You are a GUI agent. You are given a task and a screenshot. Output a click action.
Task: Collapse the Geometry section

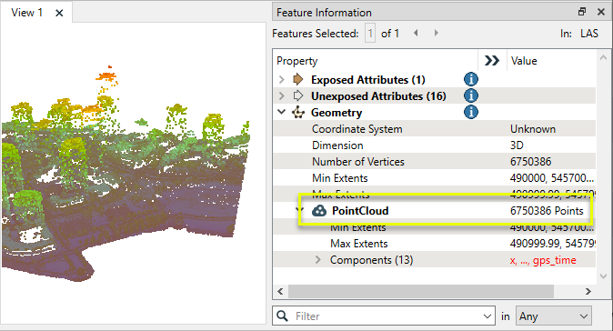(281, 112)
